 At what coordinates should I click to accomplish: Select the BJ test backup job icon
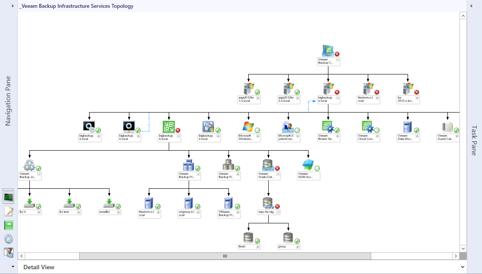click(69, 203)
